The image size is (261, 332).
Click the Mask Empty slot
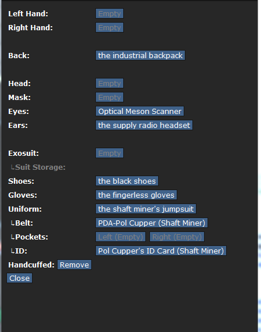109,98
